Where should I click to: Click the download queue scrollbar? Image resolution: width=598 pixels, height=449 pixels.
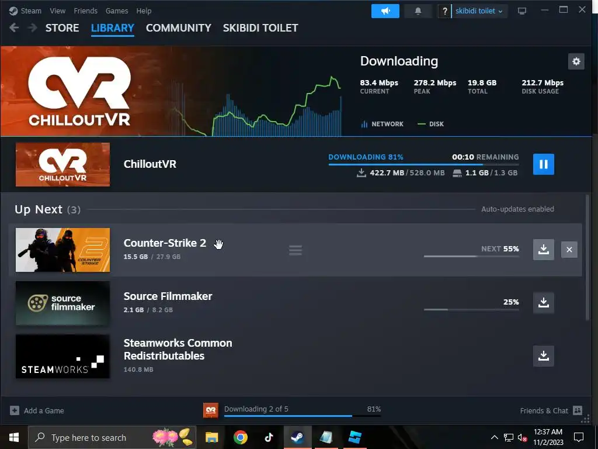tap(587, 258)
